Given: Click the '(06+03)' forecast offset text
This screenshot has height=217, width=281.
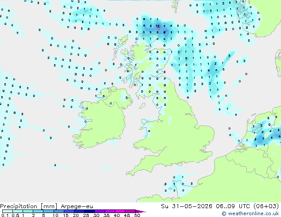Looking at the screenshot, I should point(266,206).
